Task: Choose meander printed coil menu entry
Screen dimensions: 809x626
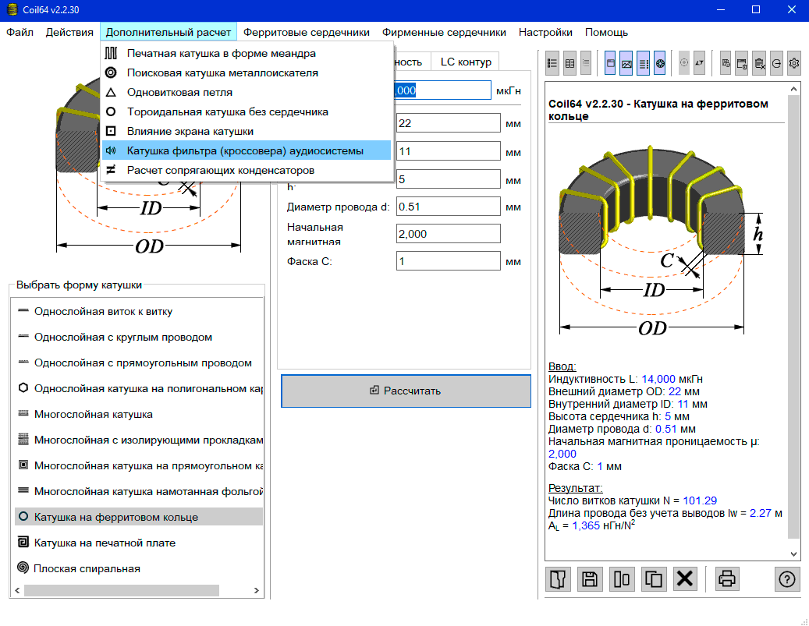Action: 247,53
